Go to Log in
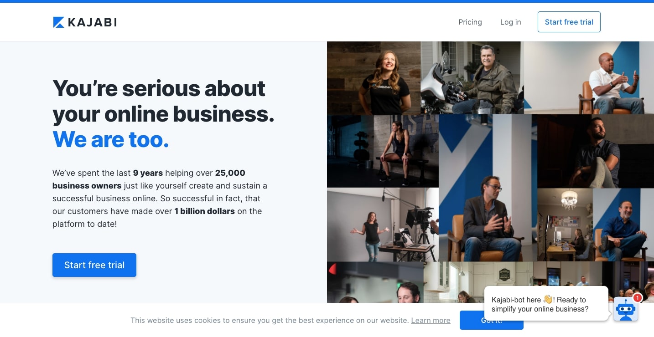The width and height of the screenshot is (654, 337). pos(510,22)
